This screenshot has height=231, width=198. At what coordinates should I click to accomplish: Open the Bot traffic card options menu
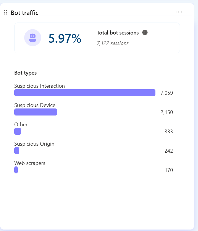tap(179, 12)
